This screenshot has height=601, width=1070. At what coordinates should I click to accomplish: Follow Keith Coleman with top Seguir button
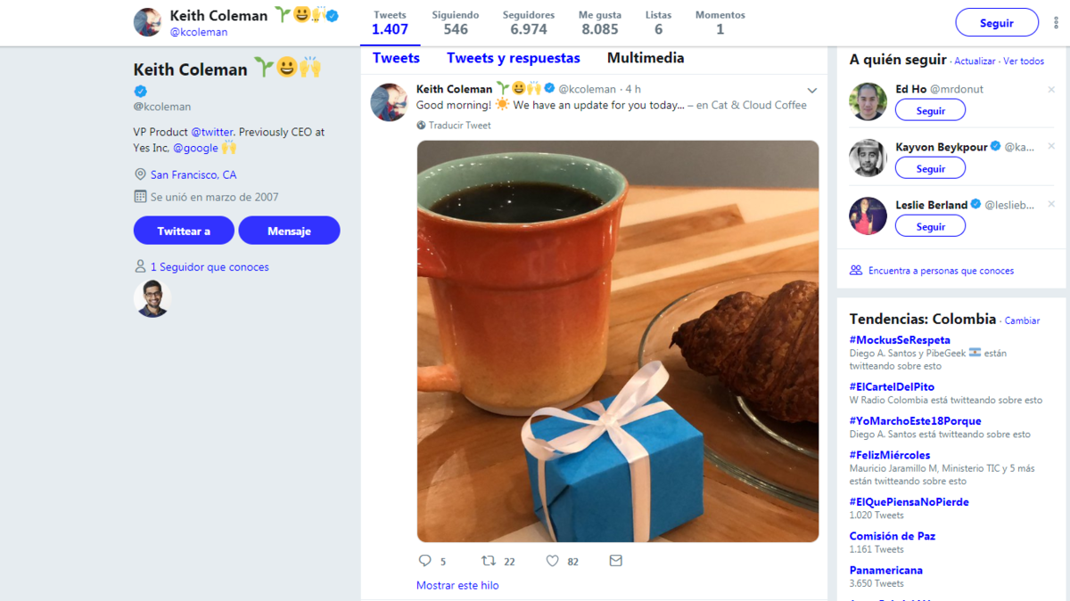996,23
